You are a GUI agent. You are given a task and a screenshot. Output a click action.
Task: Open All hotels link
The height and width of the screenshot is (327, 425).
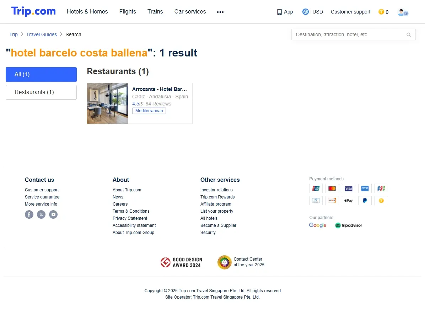point(209,218)
